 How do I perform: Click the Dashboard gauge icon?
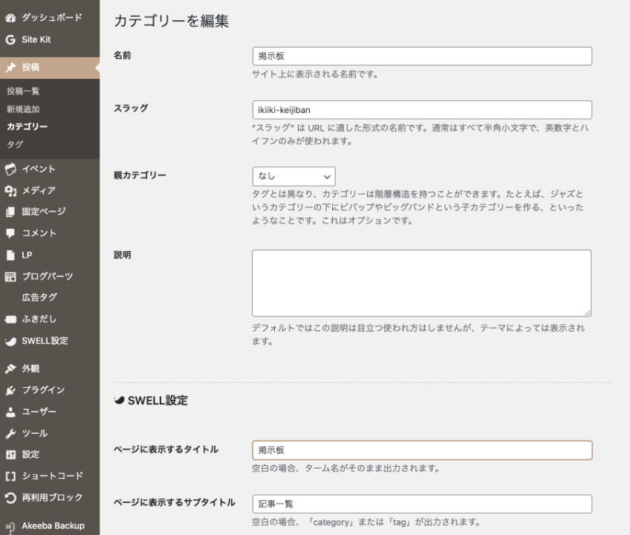pyautogui.click(x=10, y=18)
